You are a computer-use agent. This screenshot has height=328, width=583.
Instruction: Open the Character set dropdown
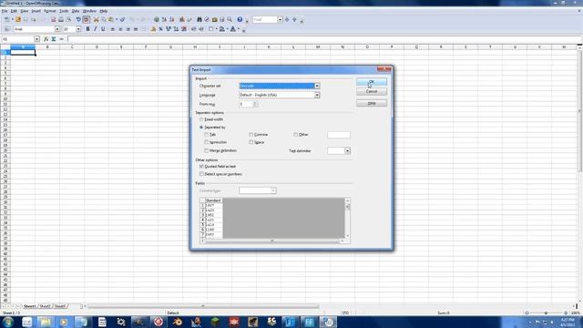click(317, 86)
